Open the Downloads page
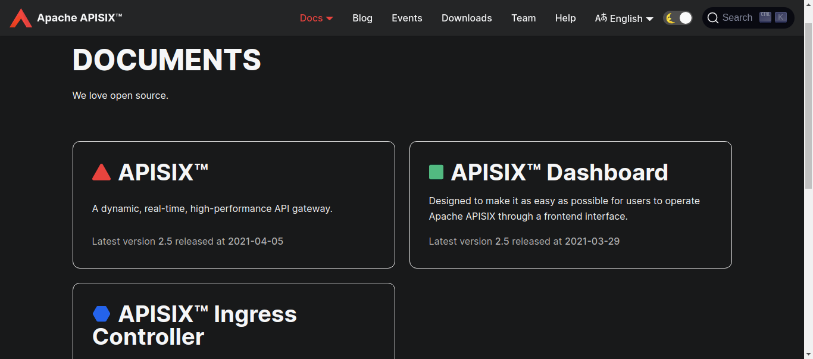This screenshot has height=359, width=813. tap(467, 18)
